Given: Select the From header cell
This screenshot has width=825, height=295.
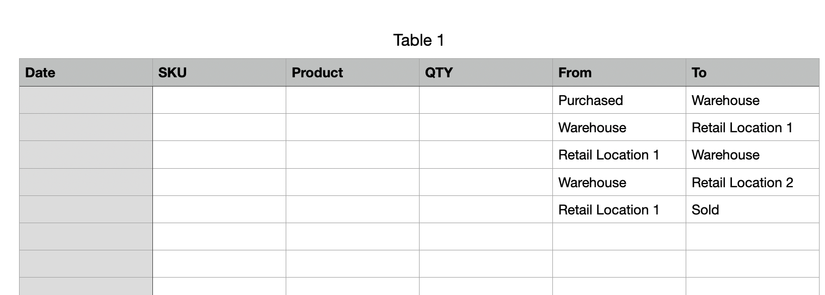Looking at the screenshot, I should tap(619, 72).
